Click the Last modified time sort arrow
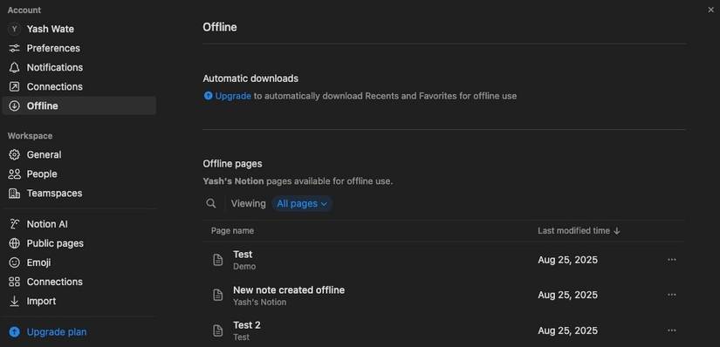The width and height of the screenshot is (720, 347). pos(617,231)
